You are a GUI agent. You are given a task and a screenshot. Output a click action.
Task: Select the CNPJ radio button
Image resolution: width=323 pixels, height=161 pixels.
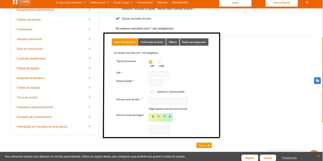tap(159, 62)
